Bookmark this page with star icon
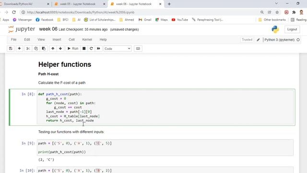The height and width of the screenshot is (173, 307). coord(277,12)
